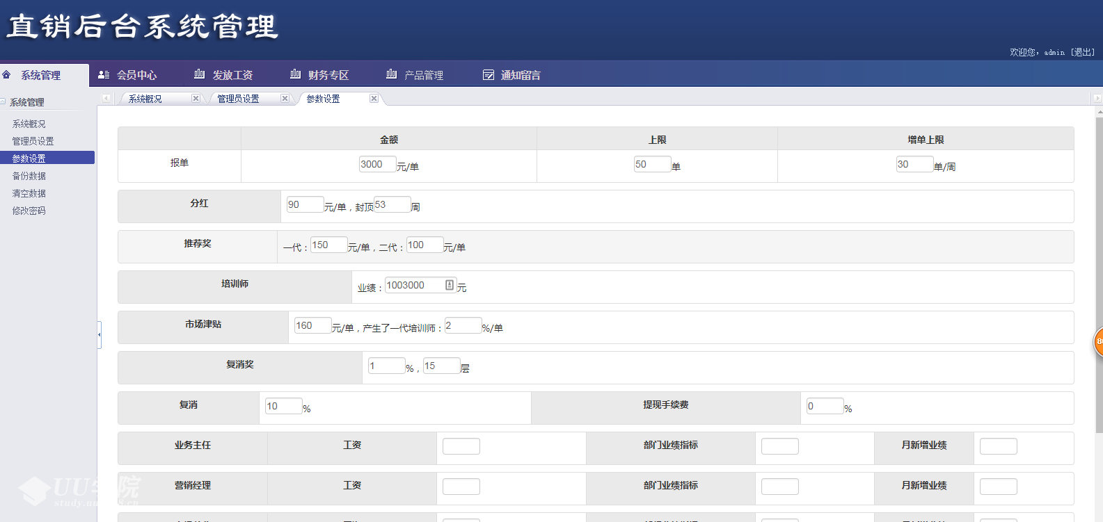The image size is (1103, 522).
Task: Click the note icon beside 通知留言
Action: (x=489, y=74)
